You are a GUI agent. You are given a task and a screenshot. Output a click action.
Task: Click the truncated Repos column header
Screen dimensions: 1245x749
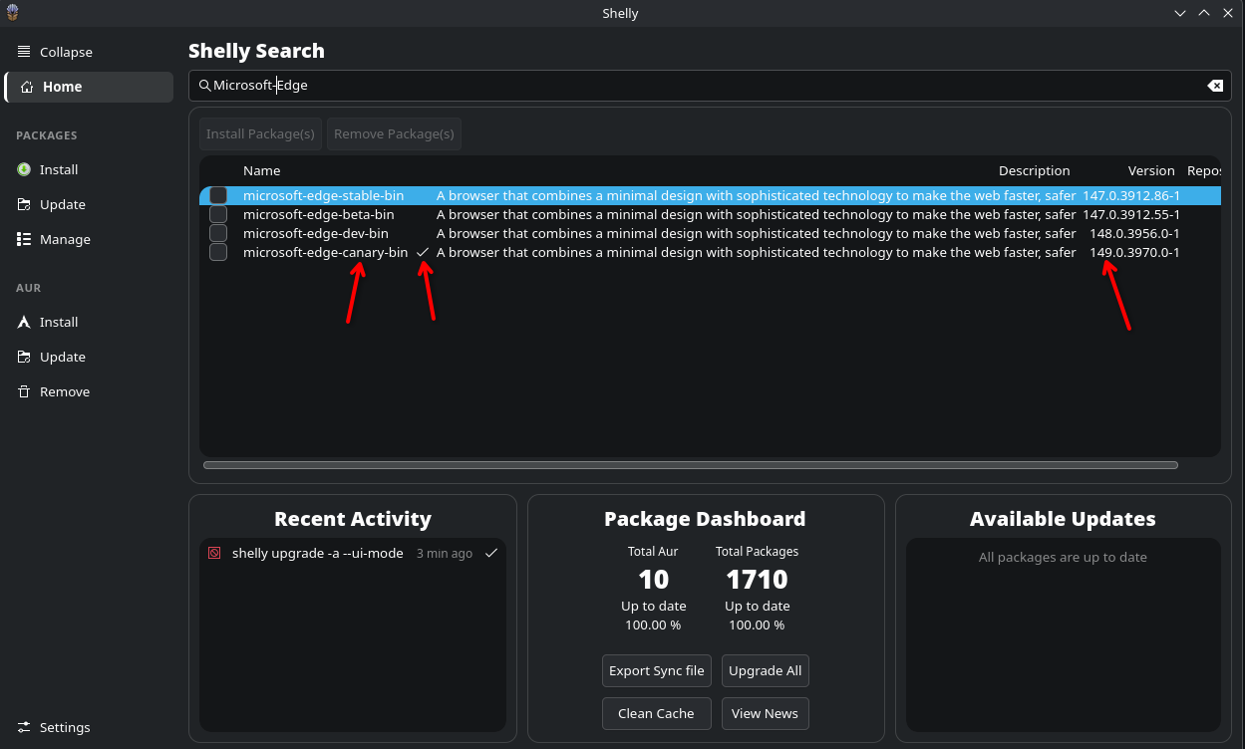(1205, 170)
